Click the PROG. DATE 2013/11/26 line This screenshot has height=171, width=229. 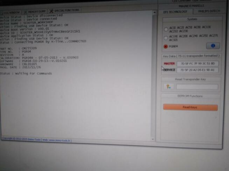pos(20,67)
